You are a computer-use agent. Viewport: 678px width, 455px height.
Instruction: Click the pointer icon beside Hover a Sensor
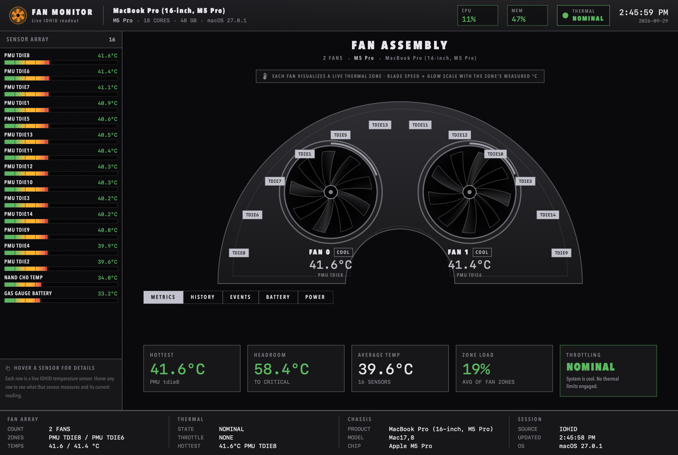[x=8, y=368]
